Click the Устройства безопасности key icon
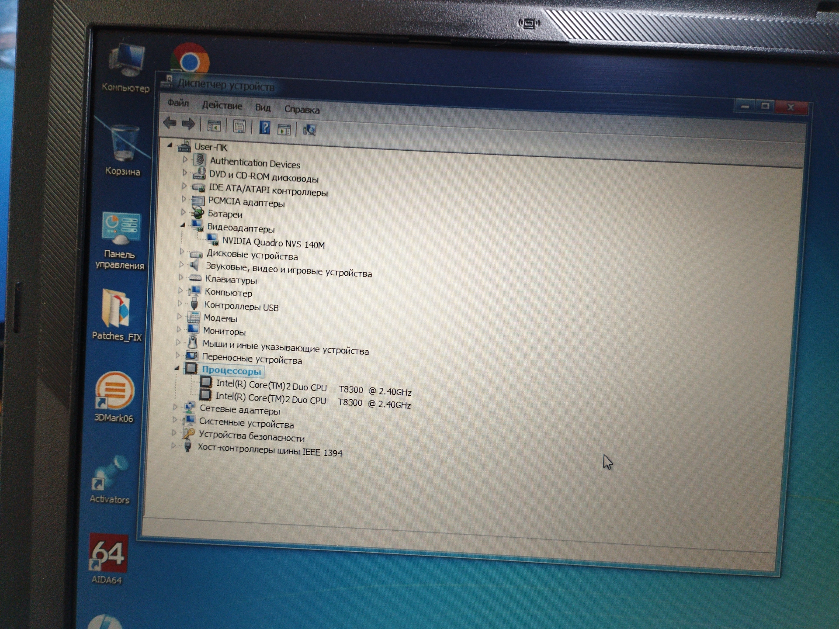This screenshot has width=839, height=629. point(189,433)
